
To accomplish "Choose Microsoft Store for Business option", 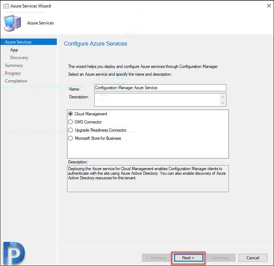I will click(70, 138).
